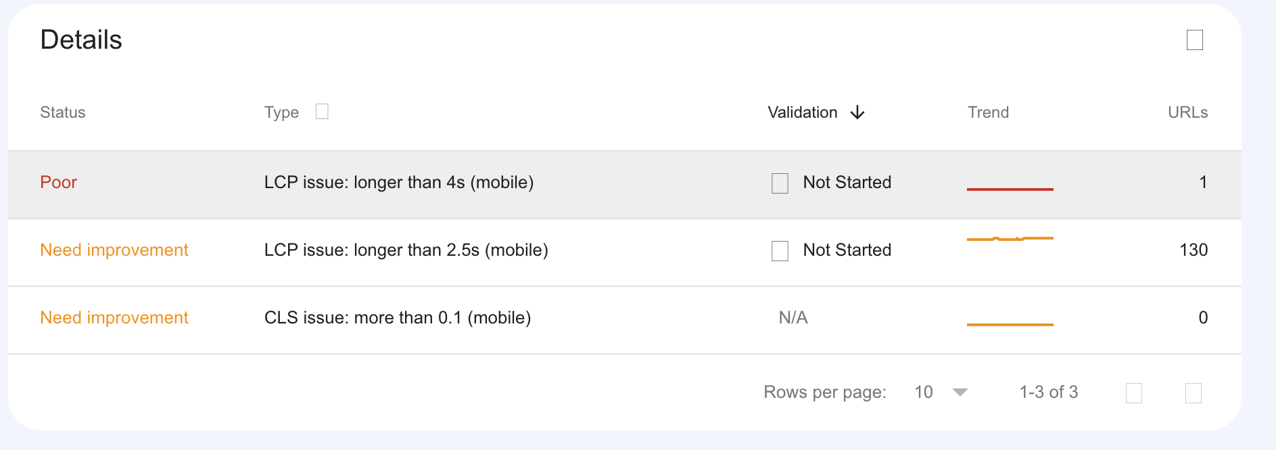Open the Poor status row
Screen dimensions: 1276x450
click(x=59, y=183)
